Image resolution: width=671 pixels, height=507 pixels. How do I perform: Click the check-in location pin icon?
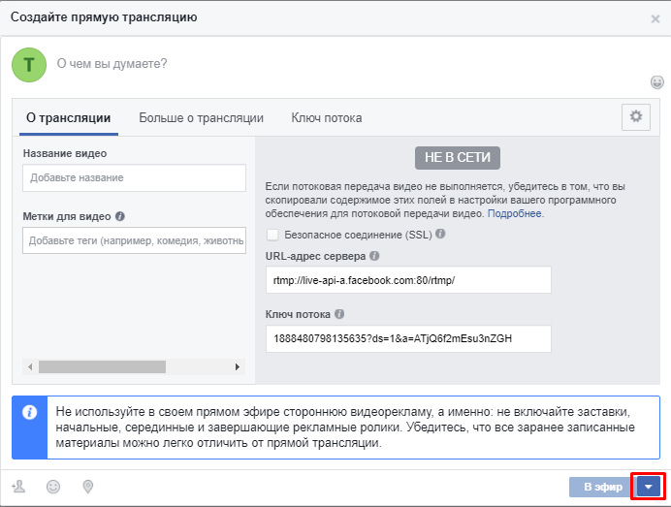tap(88, 487)
